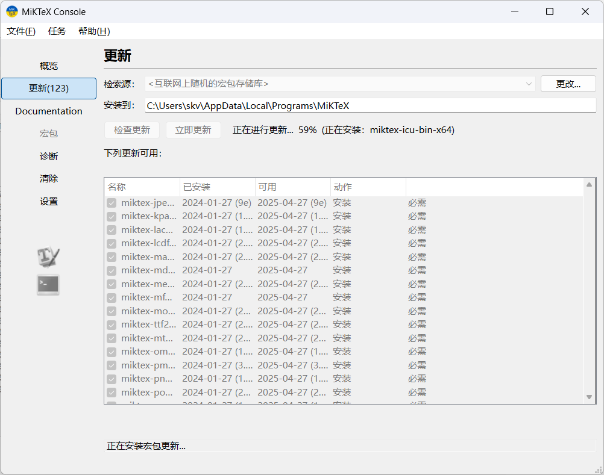Click the 检查更新 button
The image size is (604, 475).
(132, 130)
